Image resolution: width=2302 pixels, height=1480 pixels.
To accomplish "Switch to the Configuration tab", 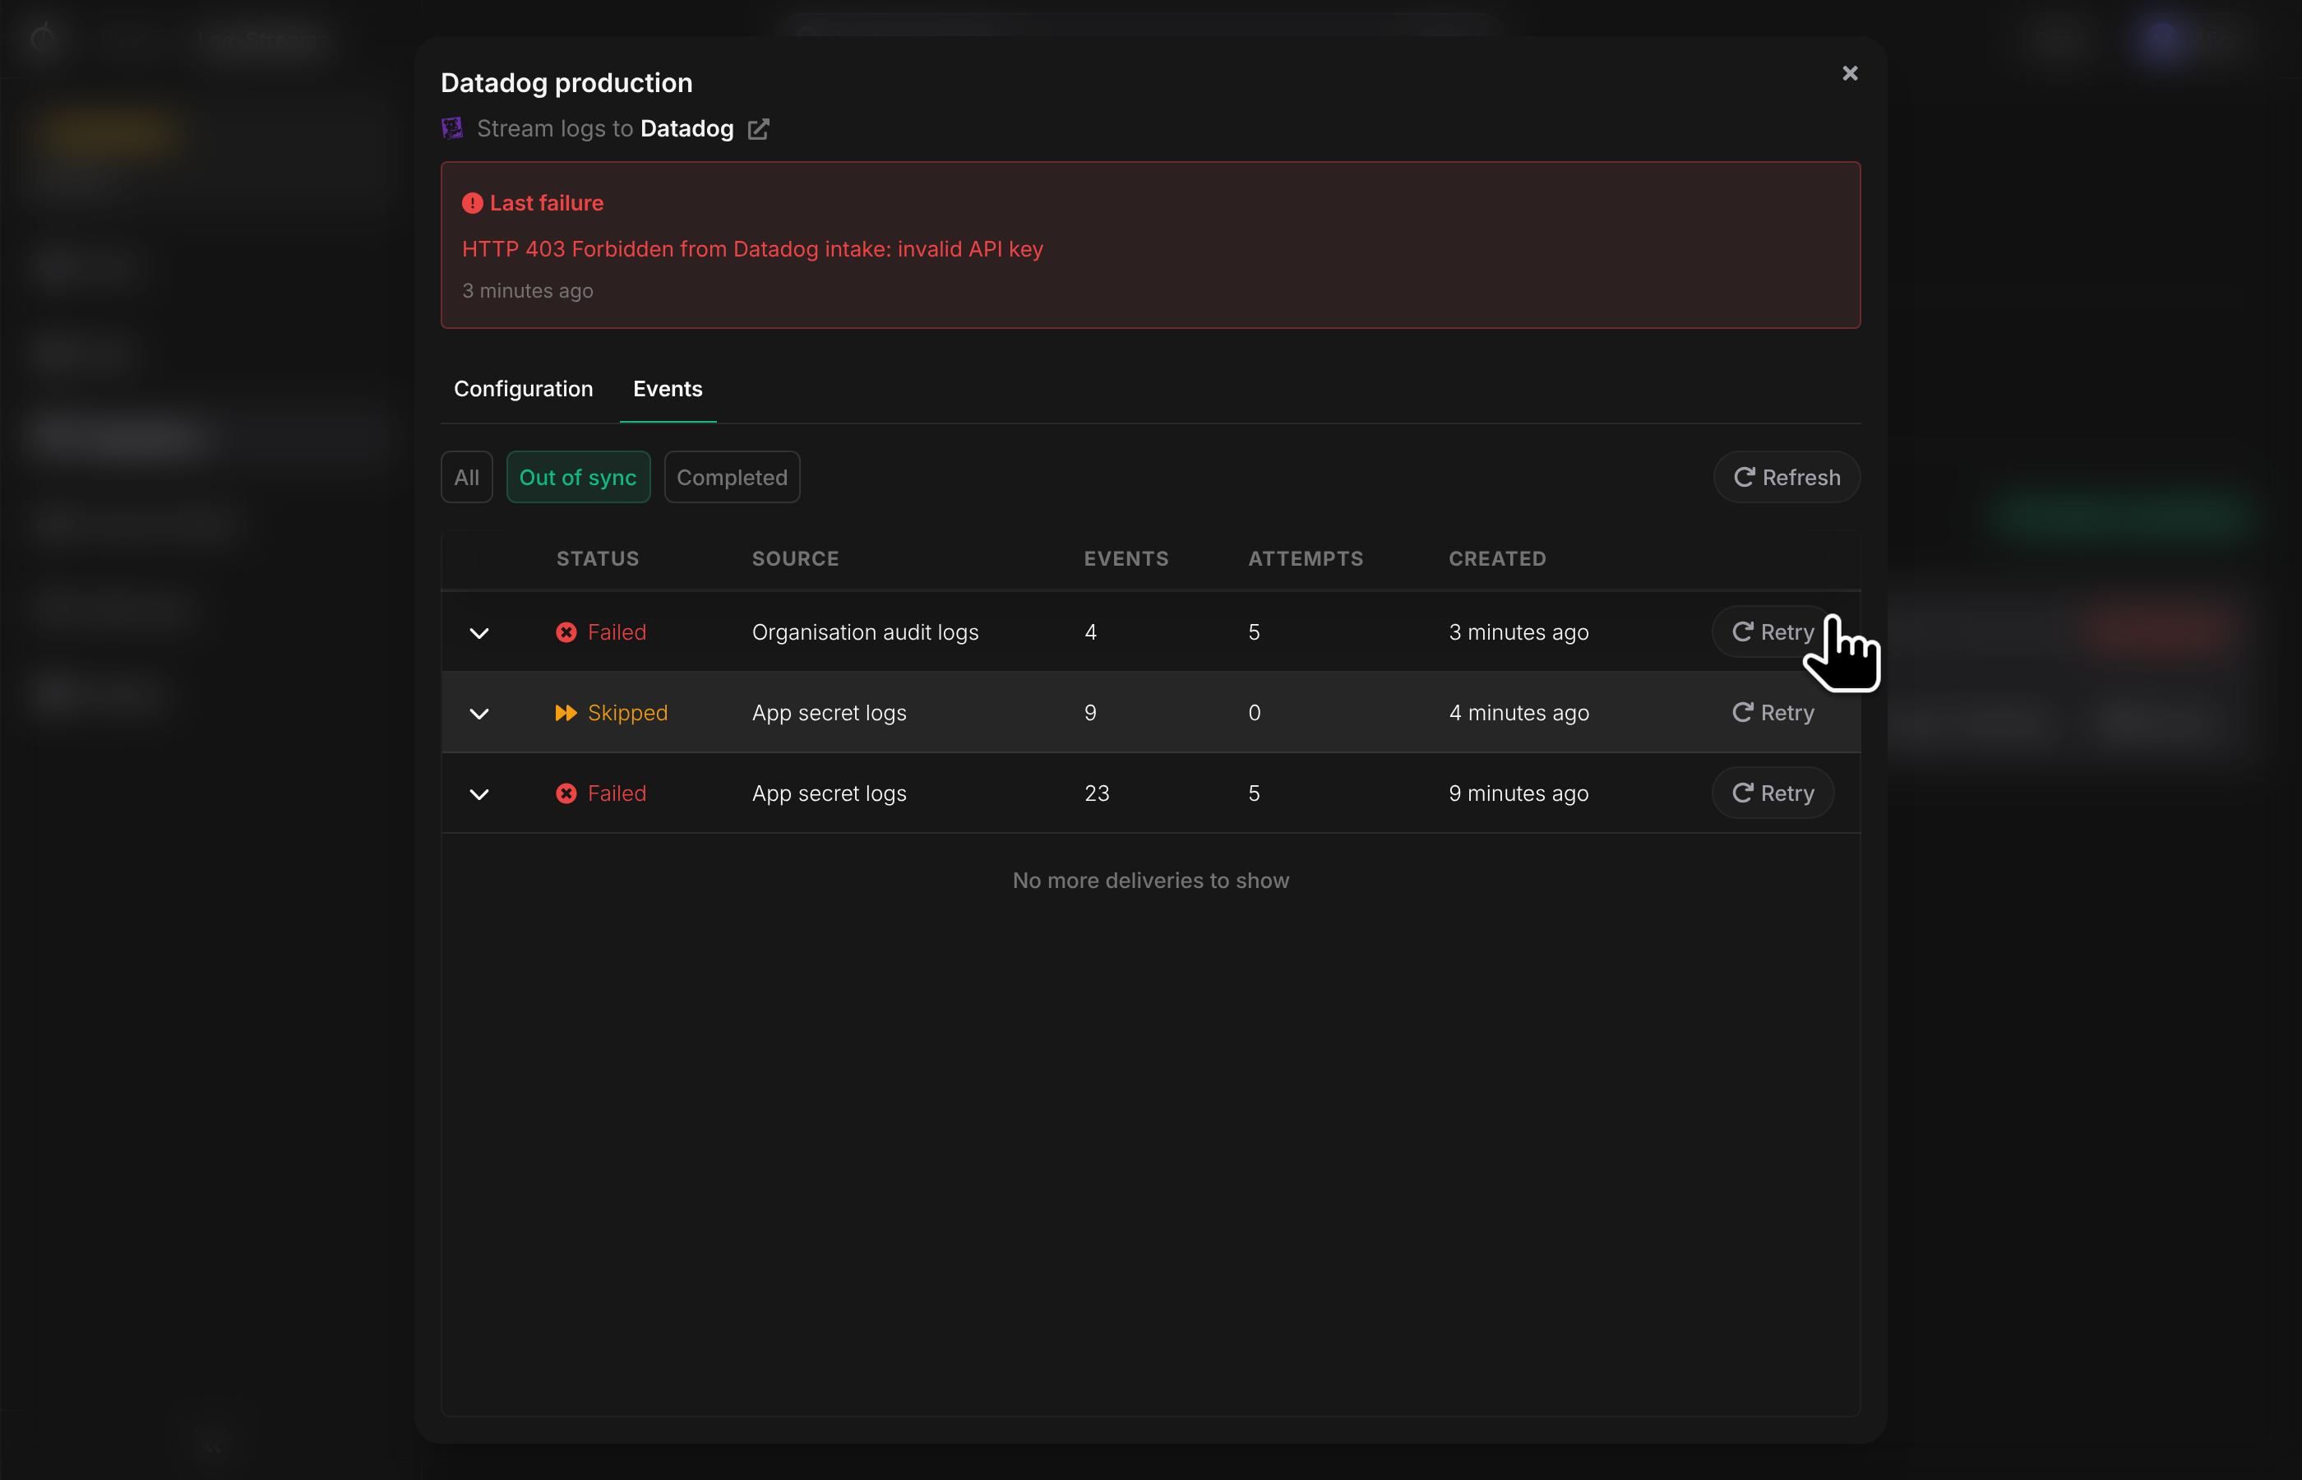I will (524, 389).
